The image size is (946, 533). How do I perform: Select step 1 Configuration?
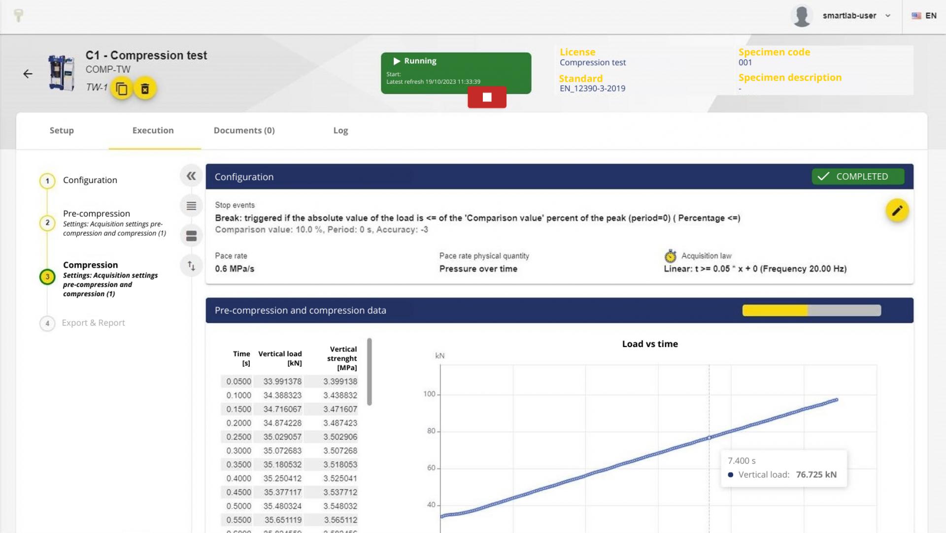(x=90, y=180)
